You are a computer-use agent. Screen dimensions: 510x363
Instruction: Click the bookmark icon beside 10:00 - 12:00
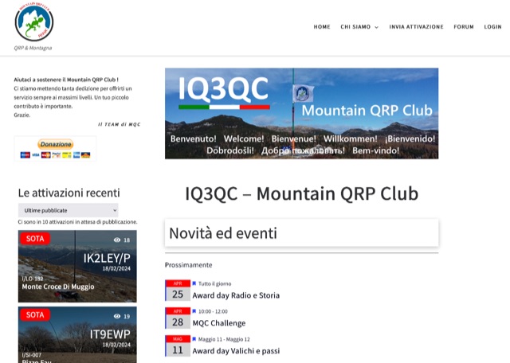click(194, 311)
